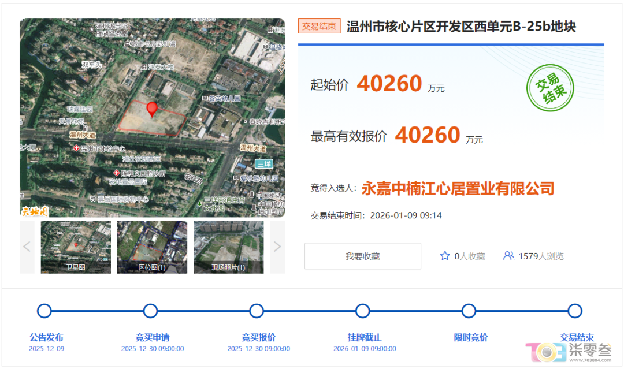The width and height of the screenshot is (624, 369).
Task: Click the orange 交易结束 status tag
Action: (319, 26)
